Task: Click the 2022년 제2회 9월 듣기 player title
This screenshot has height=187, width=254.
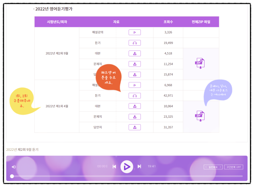Action: (22, 149)
